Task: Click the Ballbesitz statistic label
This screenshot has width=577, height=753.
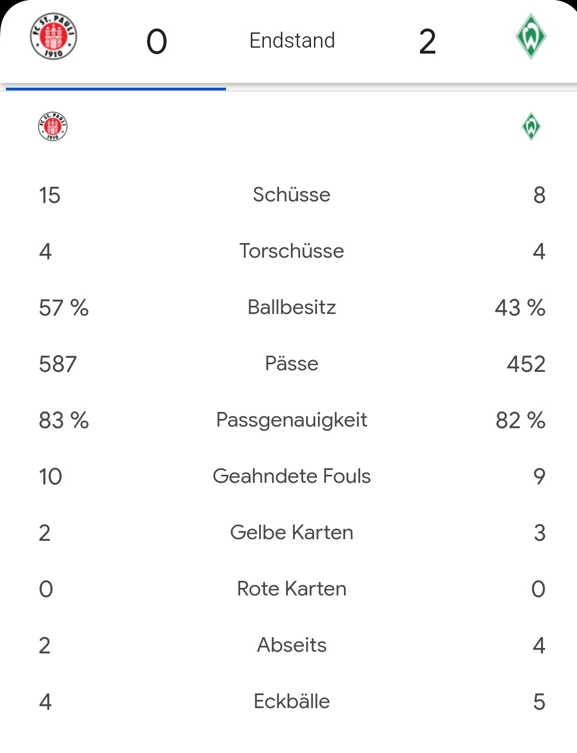Action: tap(291, 307)
